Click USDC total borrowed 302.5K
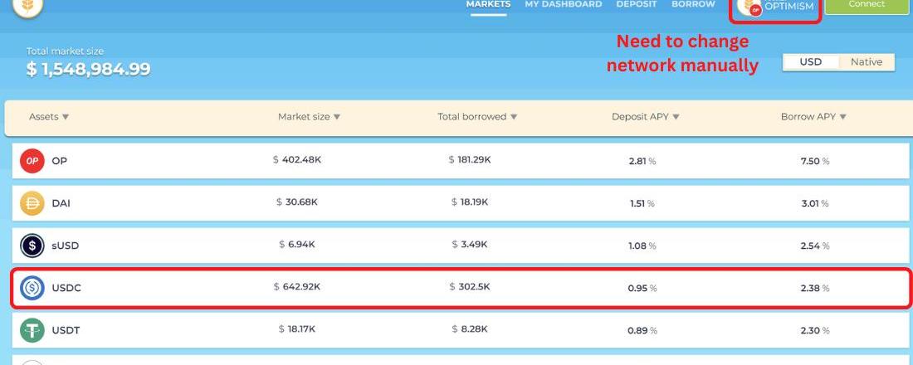 469,286
